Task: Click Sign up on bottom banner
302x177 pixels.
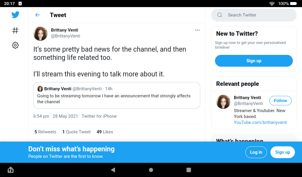Action: 283,152
